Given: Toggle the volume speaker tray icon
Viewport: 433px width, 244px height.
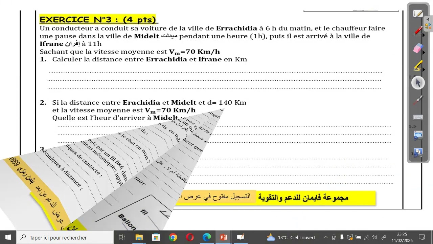Looking at the screenshot, I should 374,237.
